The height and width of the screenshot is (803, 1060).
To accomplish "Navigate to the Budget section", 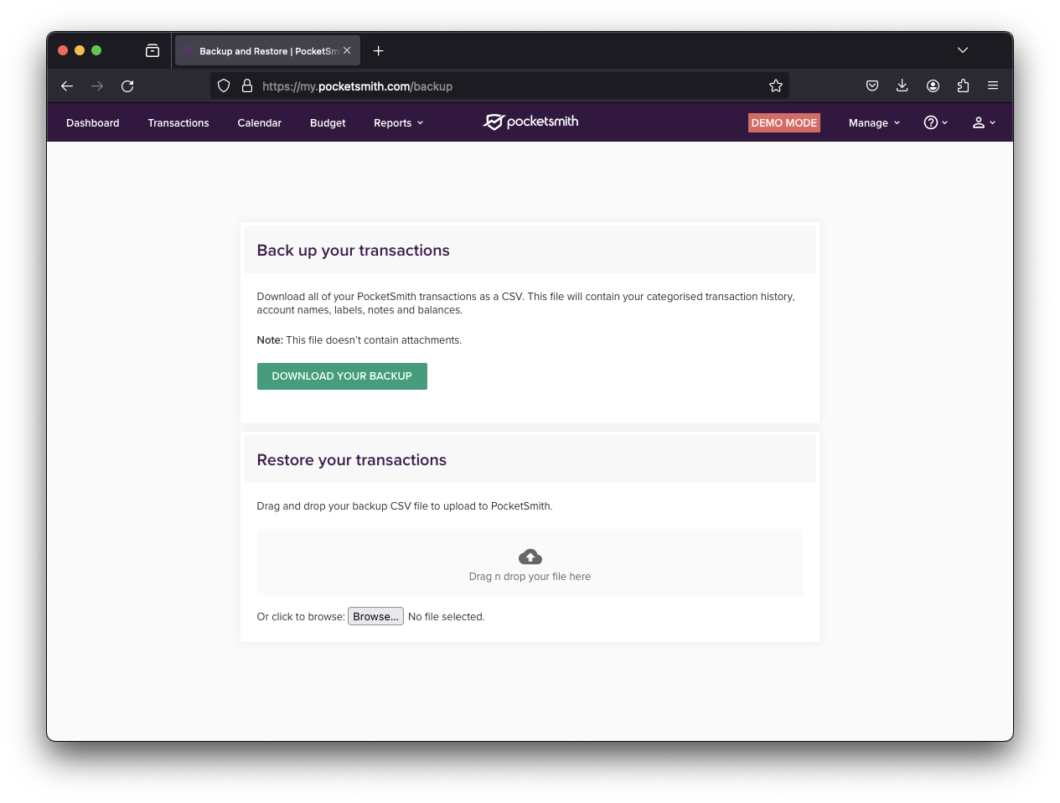I will tap(328, 123).
